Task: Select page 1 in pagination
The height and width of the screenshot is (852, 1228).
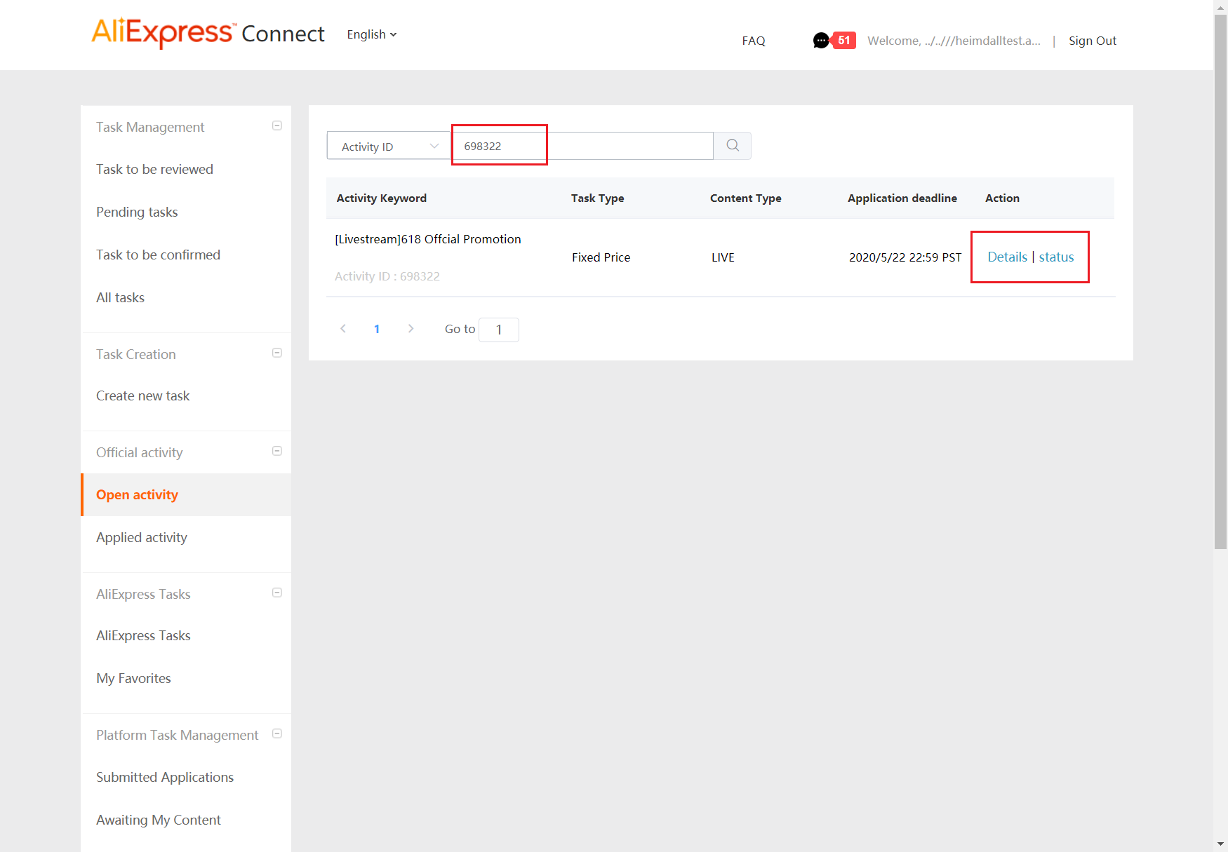Action: tap(377, 329)
